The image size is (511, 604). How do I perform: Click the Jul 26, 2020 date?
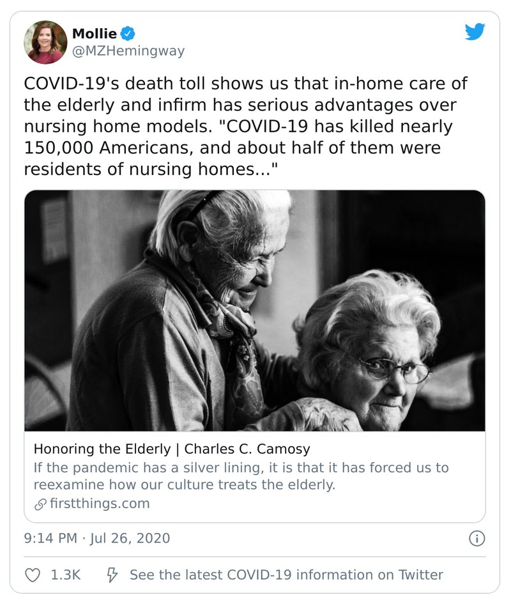pos(132,538)
